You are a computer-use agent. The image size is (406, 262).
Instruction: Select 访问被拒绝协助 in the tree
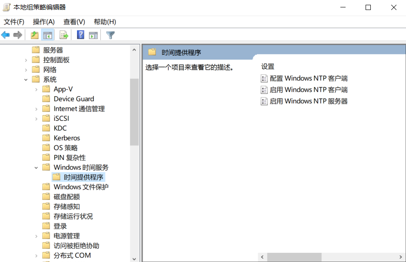(77, 245)
